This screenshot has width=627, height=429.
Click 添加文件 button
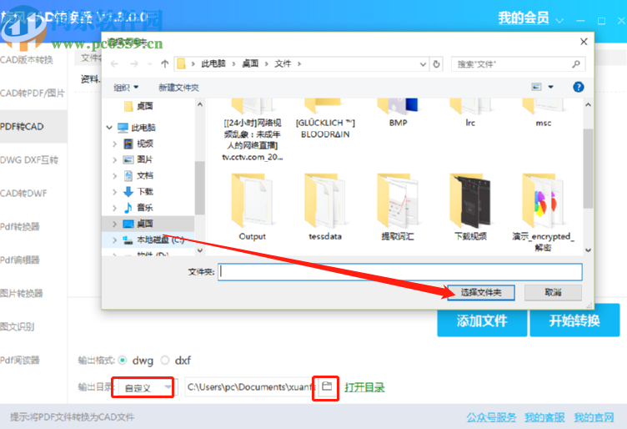click(x=482, y=320)
